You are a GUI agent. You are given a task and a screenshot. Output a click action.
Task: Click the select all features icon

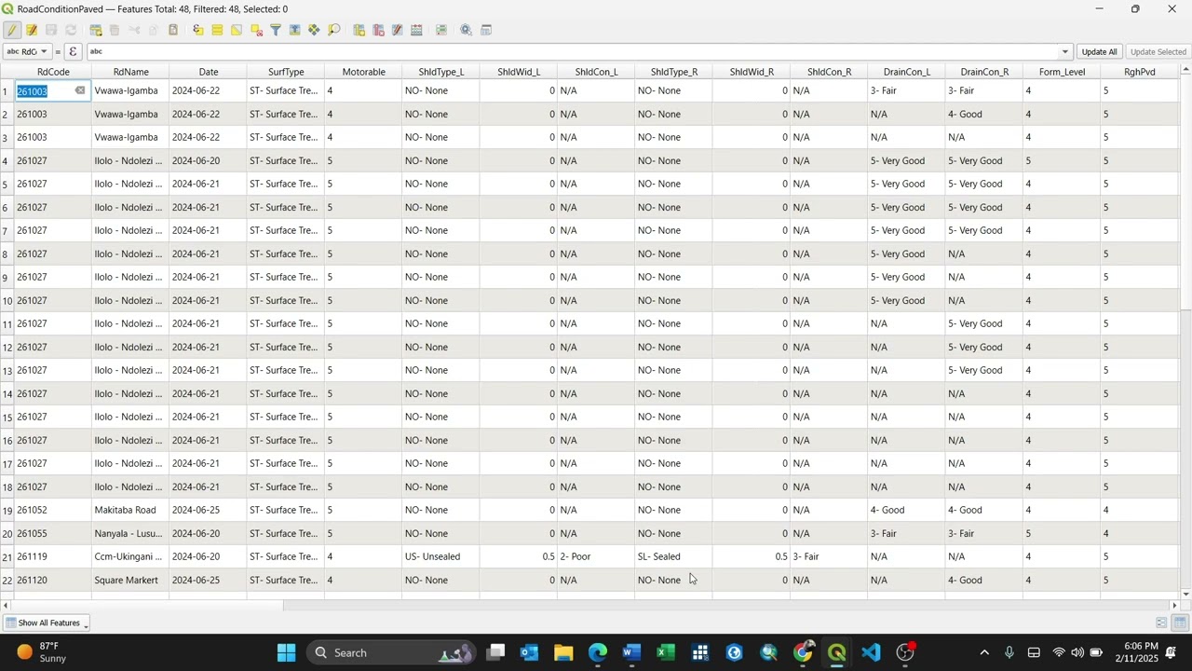[218, 30]
